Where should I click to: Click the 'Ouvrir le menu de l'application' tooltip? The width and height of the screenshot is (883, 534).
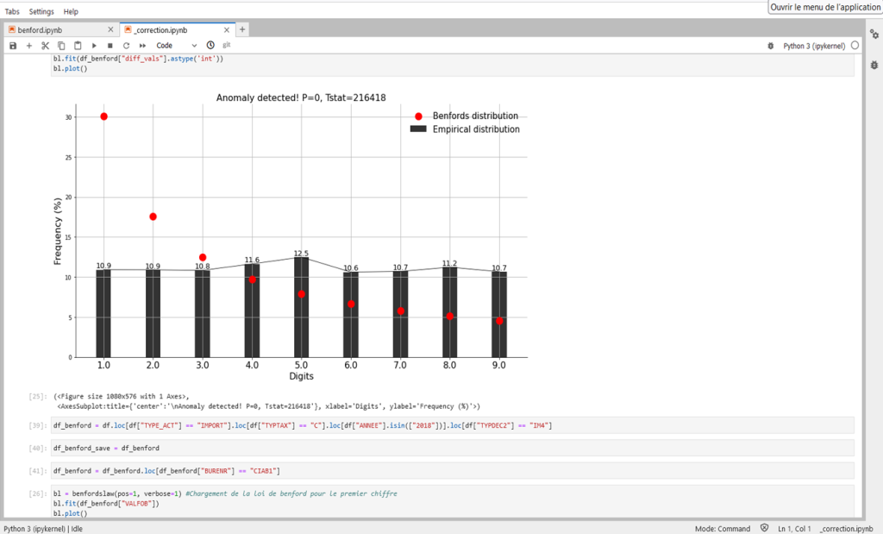(x=825, y=7)
